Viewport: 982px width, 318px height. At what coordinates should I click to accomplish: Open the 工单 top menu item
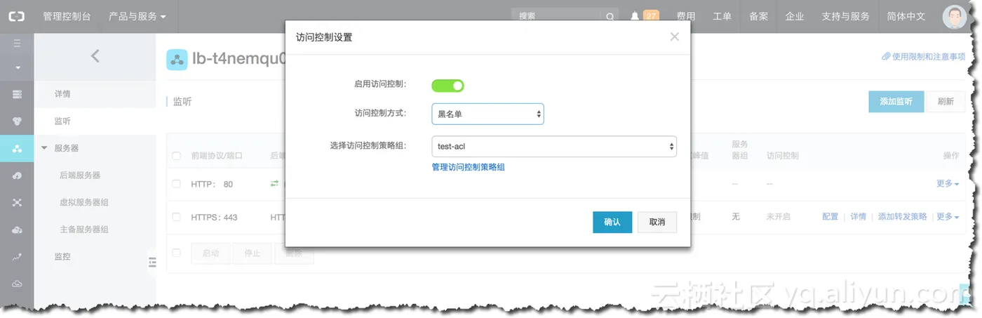coord(722,16)
